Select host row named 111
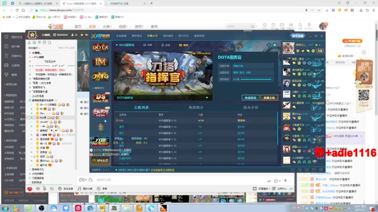Viewport: 378px width, 212px height. (196, 121)
